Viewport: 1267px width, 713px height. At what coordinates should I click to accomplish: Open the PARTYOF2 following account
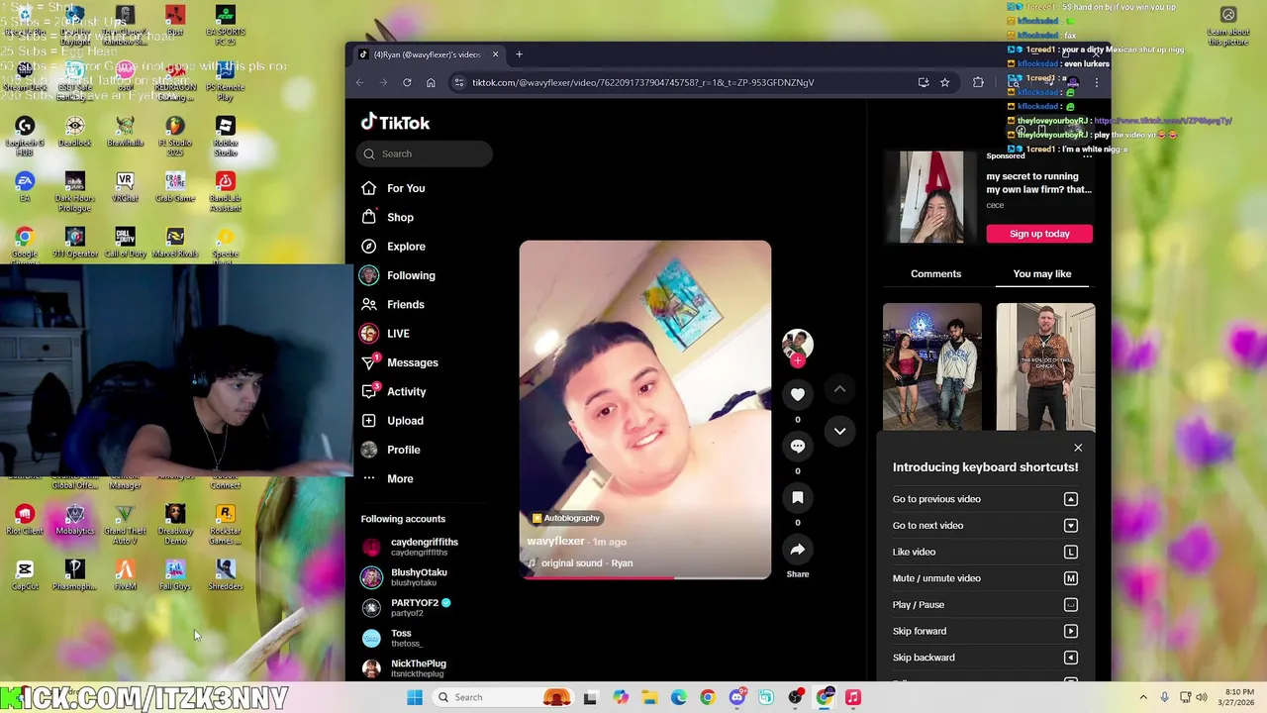pos(407,607)
